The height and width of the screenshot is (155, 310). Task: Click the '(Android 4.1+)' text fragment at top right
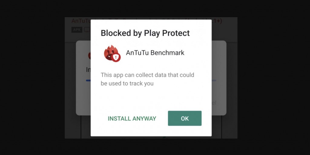pos(216,21)
